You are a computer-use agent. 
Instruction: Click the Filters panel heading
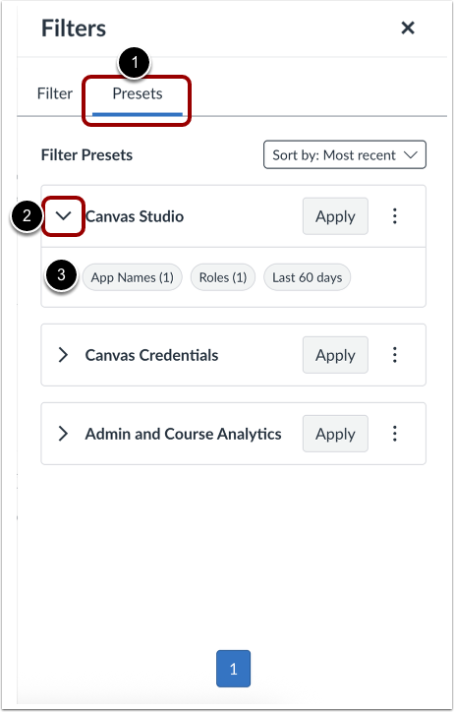74,29
